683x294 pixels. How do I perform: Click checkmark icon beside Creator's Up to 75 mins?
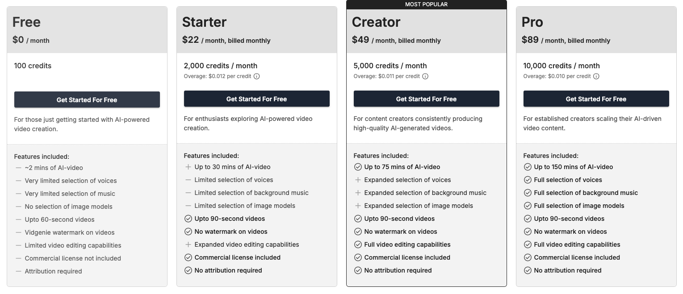[358, 167]
